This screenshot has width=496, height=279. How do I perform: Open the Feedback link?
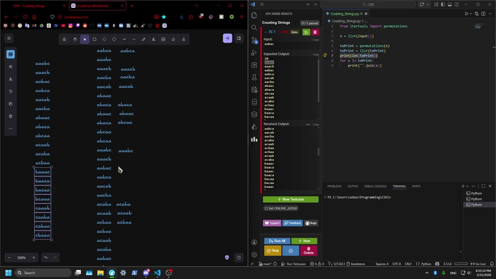[292, 223]
